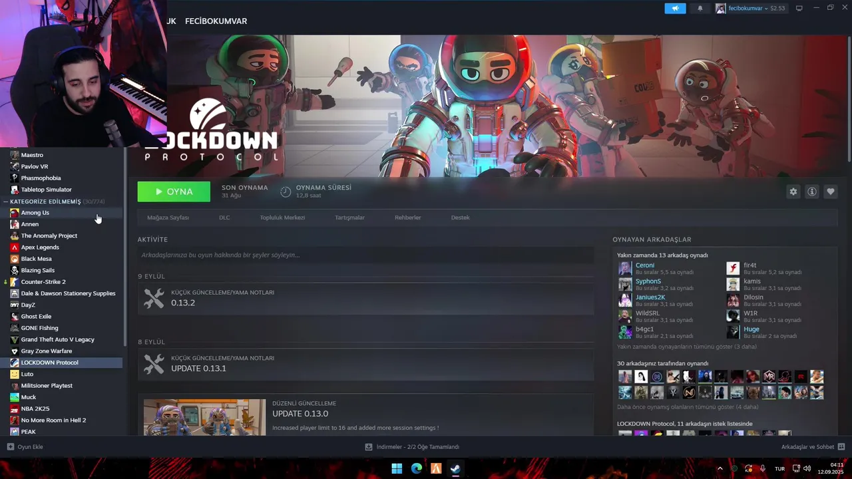Open friend Huge's profile
The image size is (852, 479).
coord(751,329)
